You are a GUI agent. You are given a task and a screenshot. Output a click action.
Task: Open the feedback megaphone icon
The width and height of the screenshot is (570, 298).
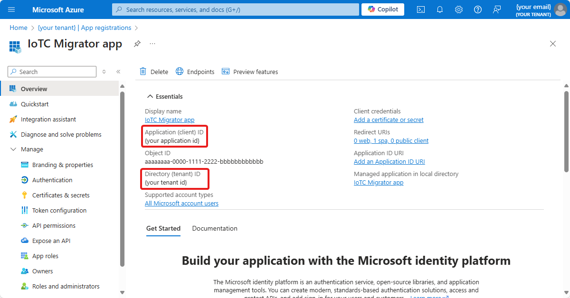(x=496, y=9)
